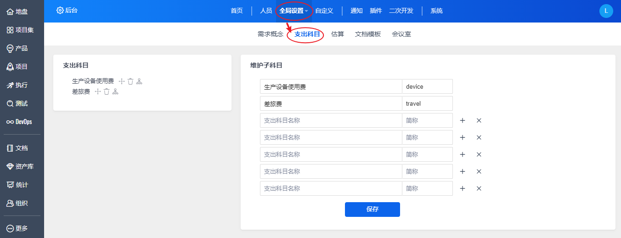Click the 后台 gear icon
This screenshot has height=238, width=621.
60,10
